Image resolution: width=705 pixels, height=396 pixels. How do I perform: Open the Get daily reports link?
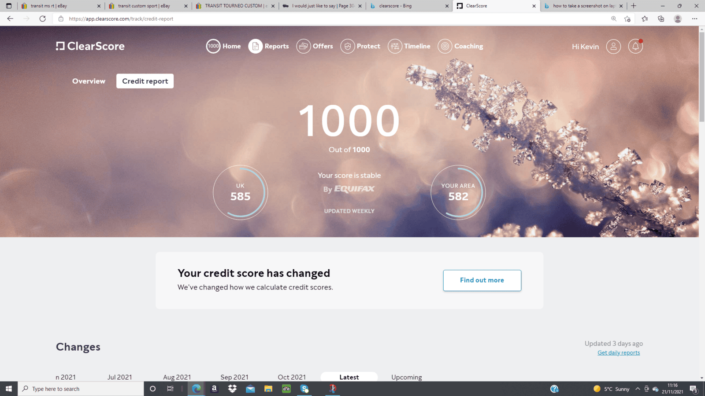click(x=619, y=353)
